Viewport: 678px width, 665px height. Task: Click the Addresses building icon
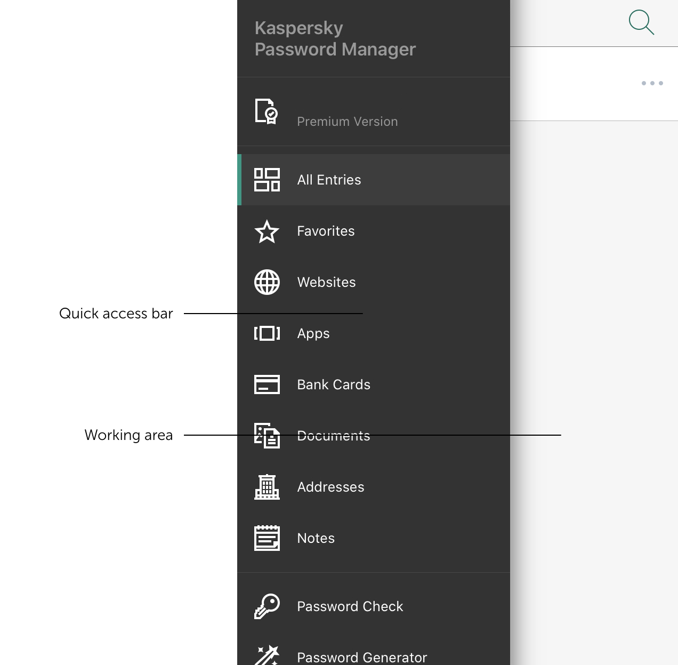[x=267, y=487]
